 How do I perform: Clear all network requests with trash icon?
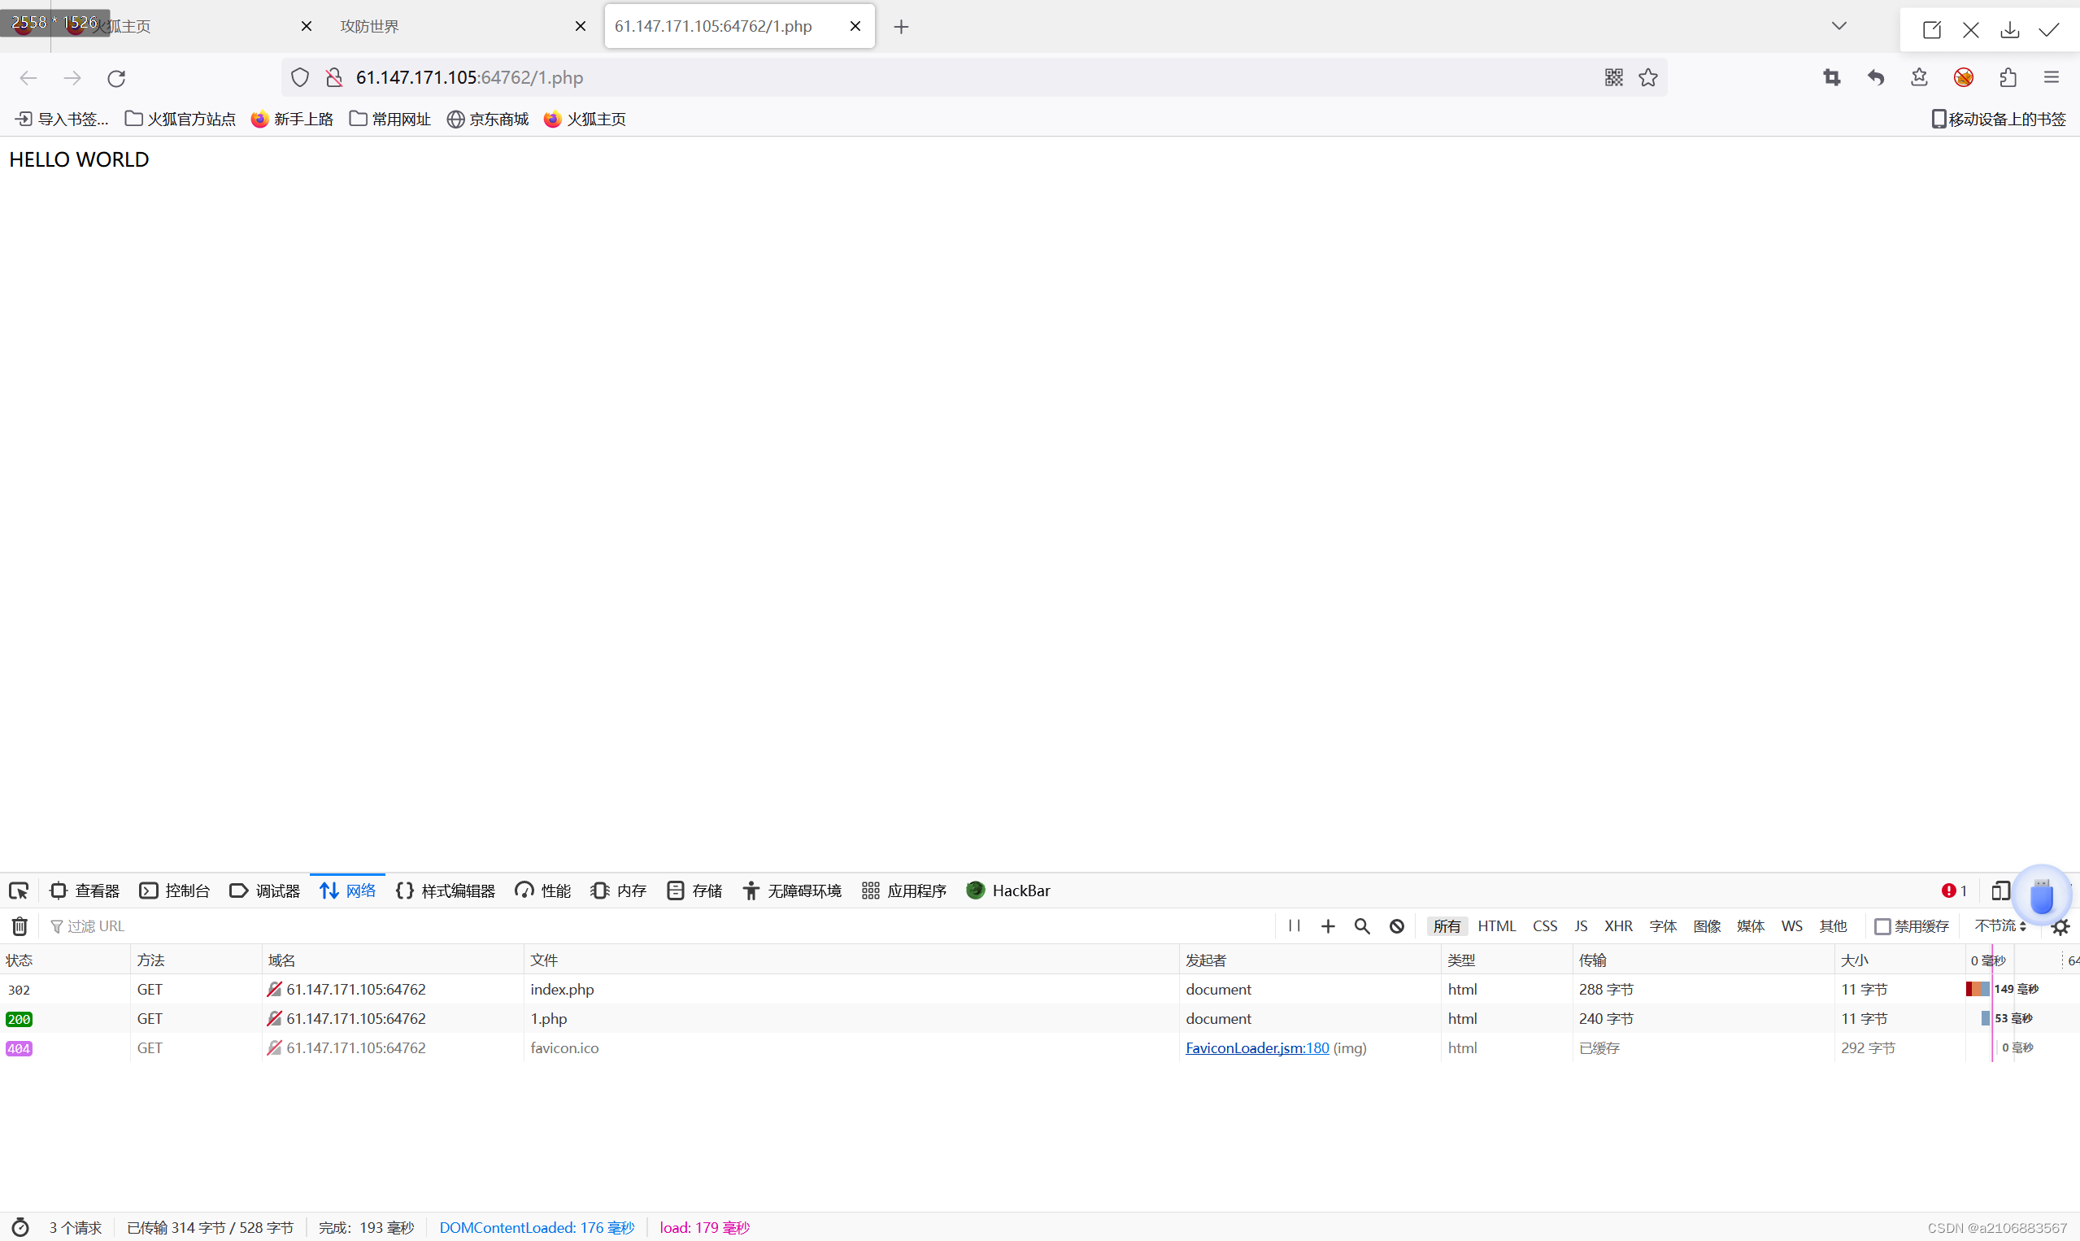click(x=19, y=925)
